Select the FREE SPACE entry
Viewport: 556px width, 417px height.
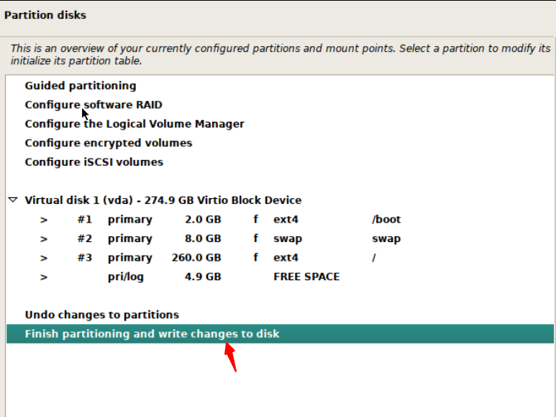[306, 277]
